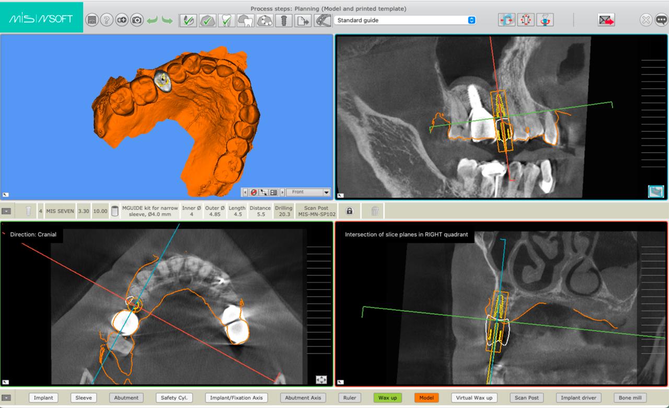Click the center crosshair icon in axial view
The image size is (669, 408).
click(321, 380)
